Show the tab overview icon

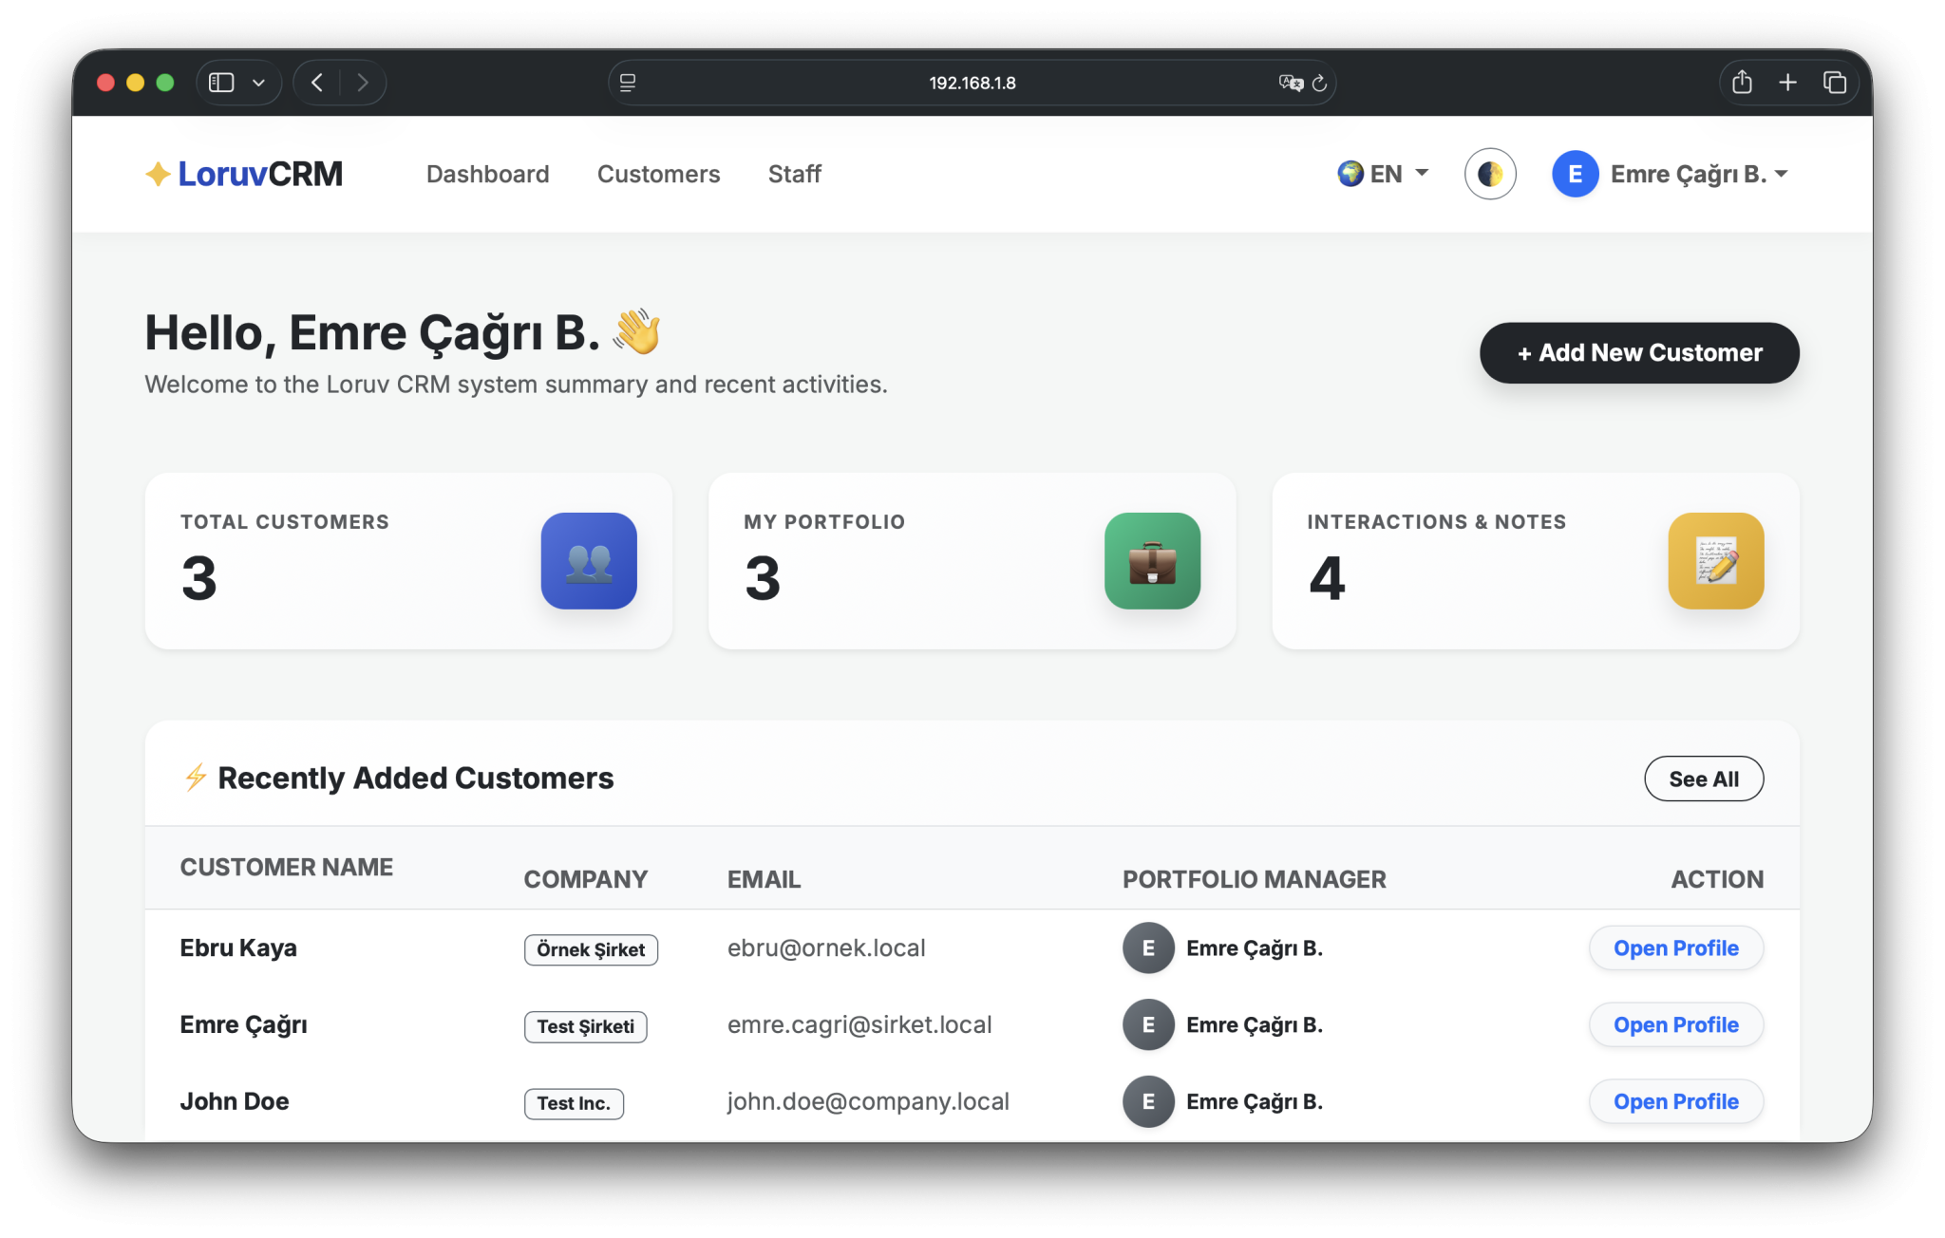(x=1834, y=83)
